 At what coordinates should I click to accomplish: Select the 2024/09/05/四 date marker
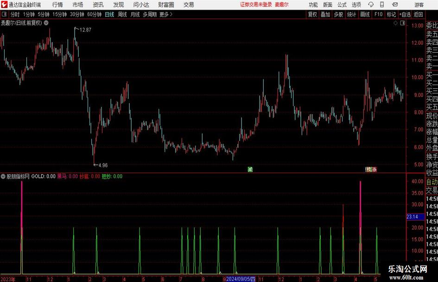point(241,279)
